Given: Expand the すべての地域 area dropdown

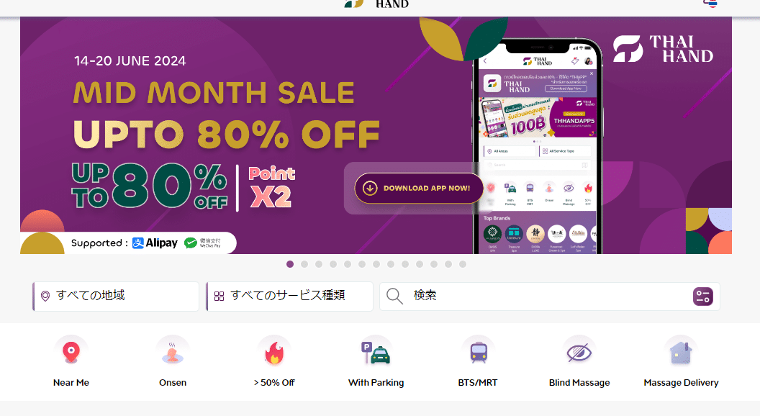Looking at the screenshot, I should click(116, 297).
